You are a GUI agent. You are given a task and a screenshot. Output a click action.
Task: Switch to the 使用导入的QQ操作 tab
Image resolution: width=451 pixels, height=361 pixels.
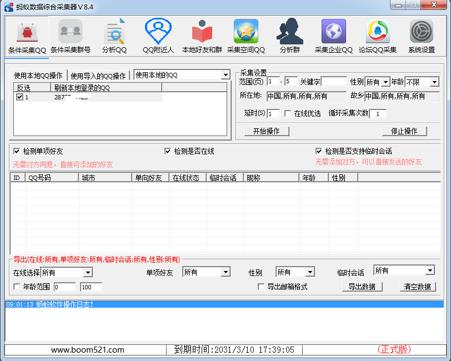(x=98, y=76)
